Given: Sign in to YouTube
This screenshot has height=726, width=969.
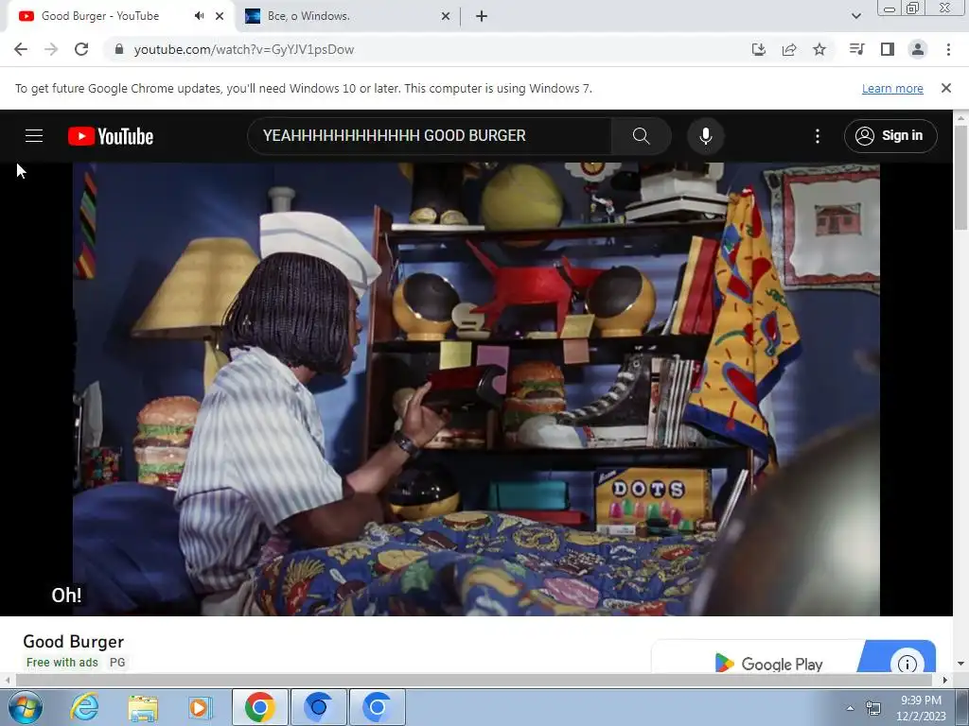Looking at the screenshot, I should tap(890, 136).
